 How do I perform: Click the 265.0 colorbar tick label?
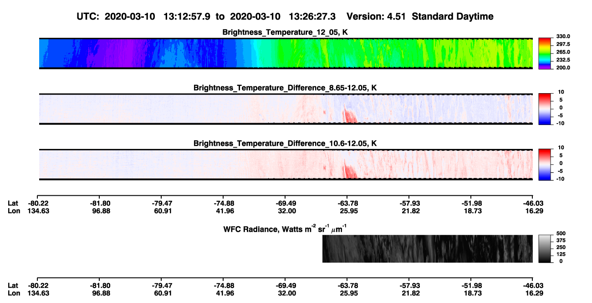(562, 52)
